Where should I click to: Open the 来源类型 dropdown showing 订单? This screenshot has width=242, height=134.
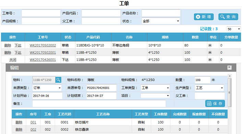(x=47, y=88)
